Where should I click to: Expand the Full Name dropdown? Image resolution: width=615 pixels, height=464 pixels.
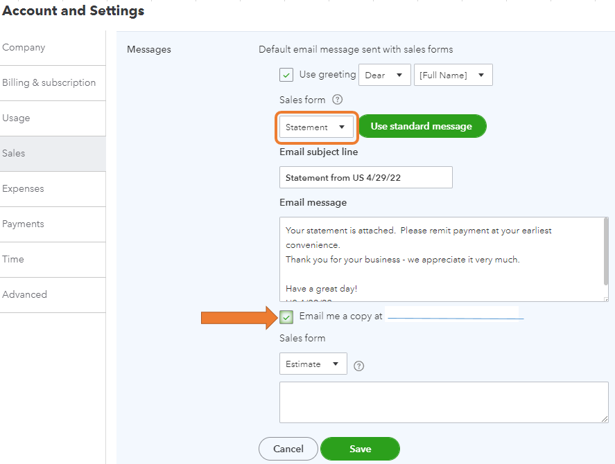coord(453,75)
